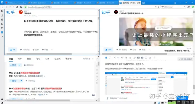Add a web panel with plus icon

[x=2, y=37]
